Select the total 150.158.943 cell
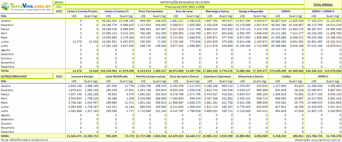 click(109, 71)
